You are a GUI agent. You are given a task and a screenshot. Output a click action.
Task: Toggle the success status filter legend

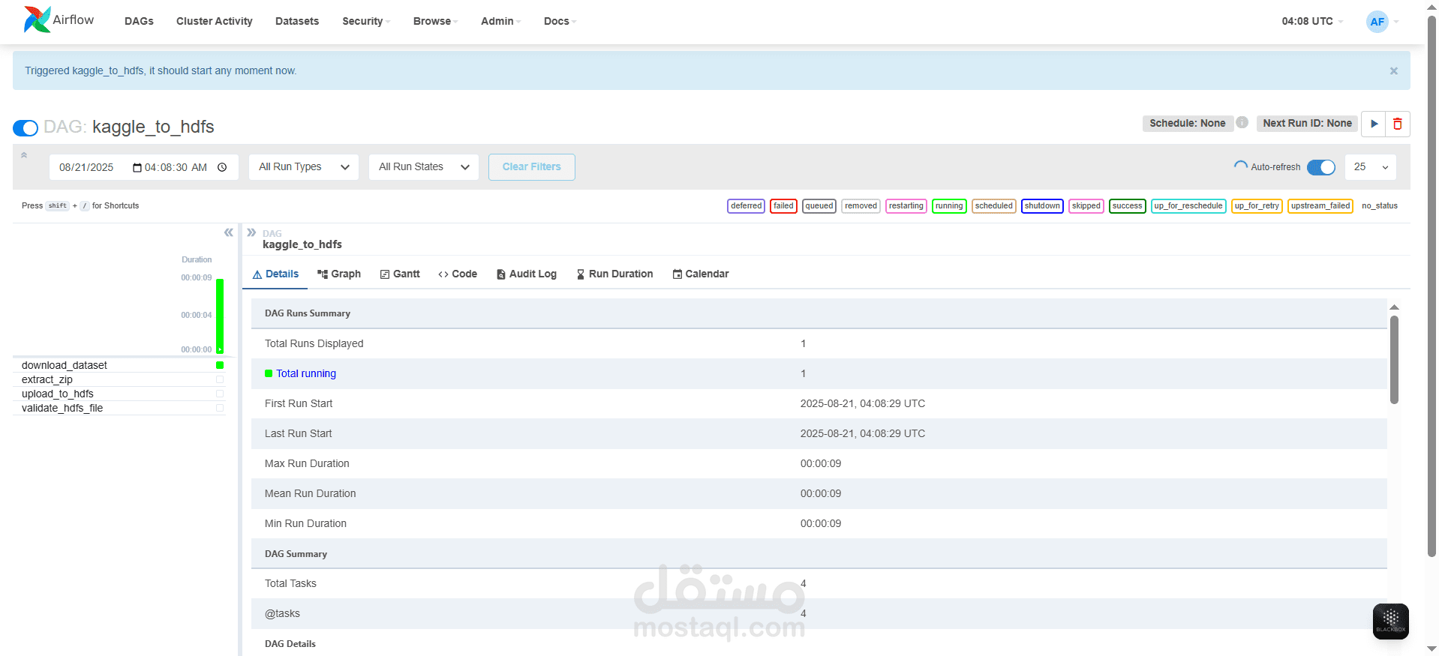(1127, 206)
